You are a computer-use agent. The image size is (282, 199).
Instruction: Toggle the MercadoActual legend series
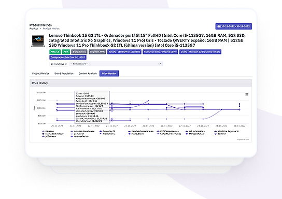(x=195, y=134)
